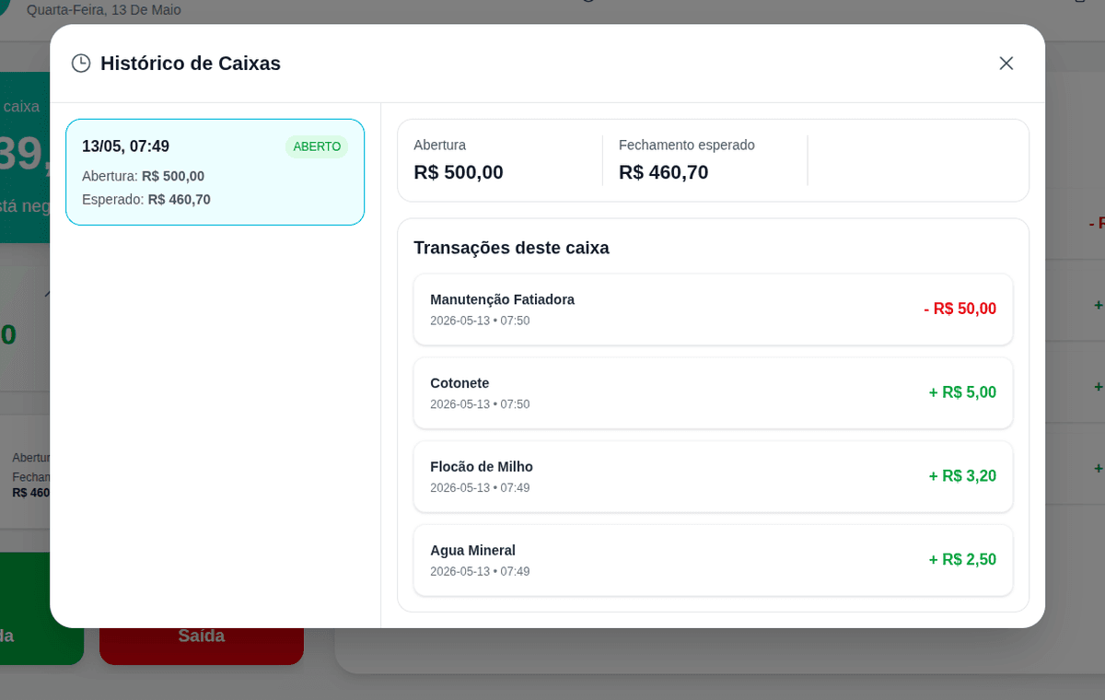Open the Manutenção Fatiadora transaction

point(714,309)
